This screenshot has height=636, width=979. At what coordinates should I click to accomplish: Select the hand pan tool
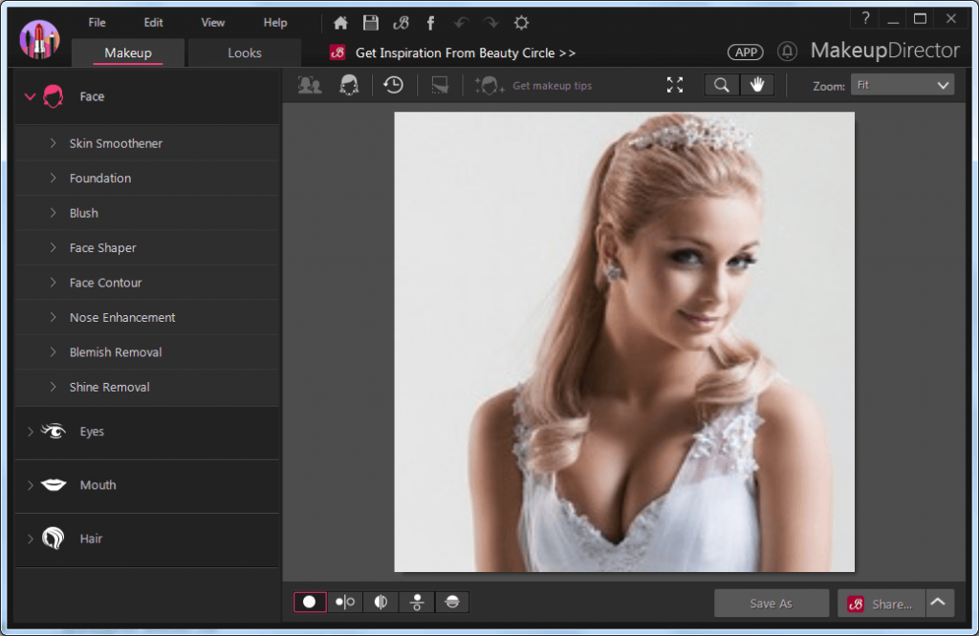point(757,85)
